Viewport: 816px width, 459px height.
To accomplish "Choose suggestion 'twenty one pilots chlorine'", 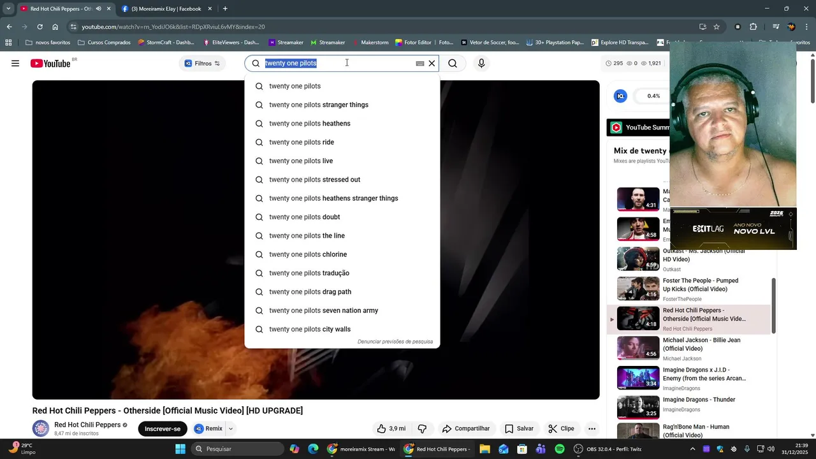I will point(342,254).
